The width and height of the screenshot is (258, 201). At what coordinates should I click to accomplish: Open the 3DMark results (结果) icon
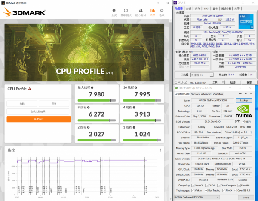(x=153, y=10)
